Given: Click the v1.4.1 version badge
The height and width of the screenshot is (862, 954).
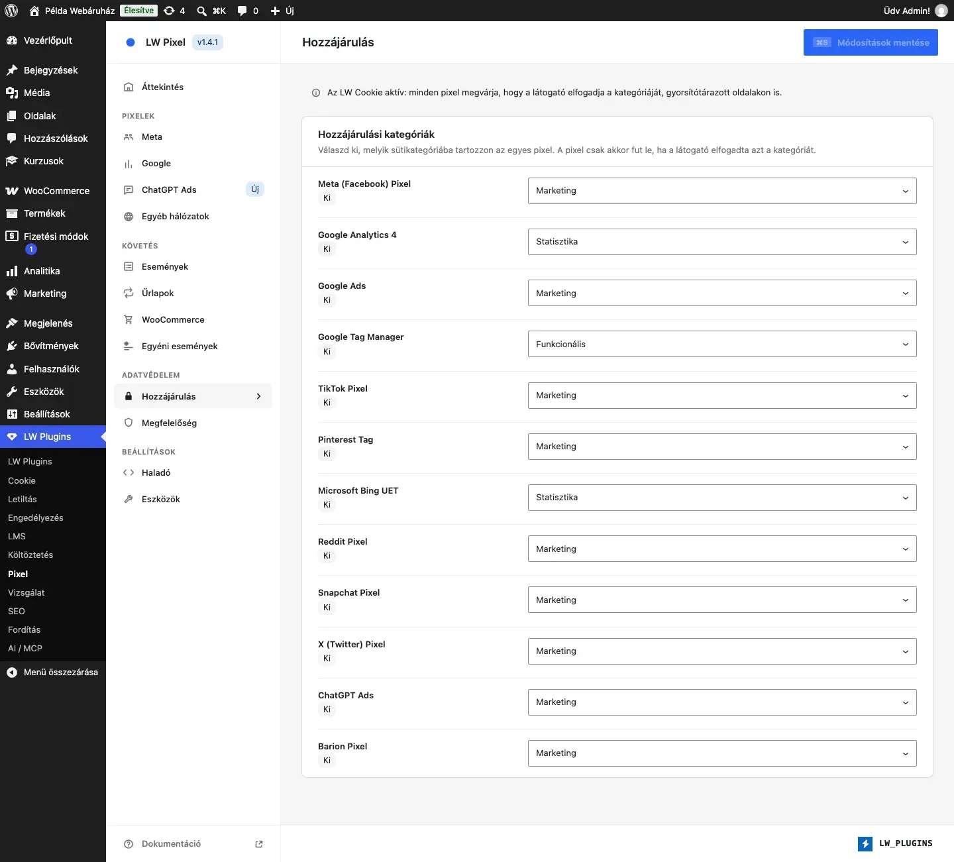Looking at the screenshot, I should [x=207, y=42].
